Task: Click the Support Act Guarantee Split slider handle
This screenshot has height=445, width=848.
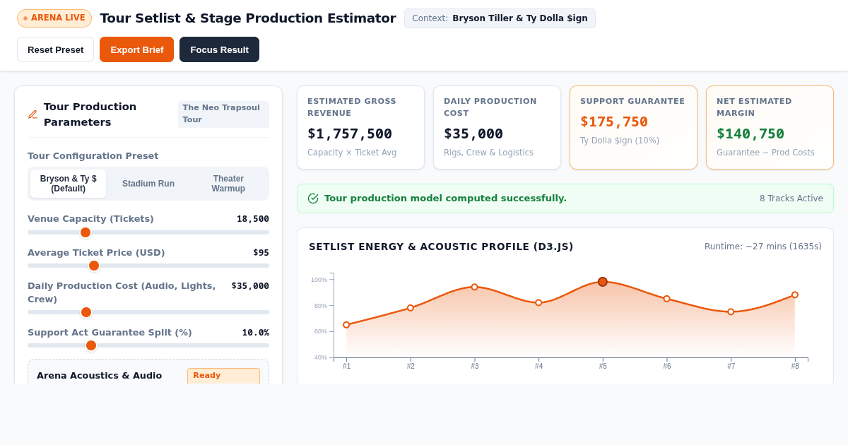Action: 91,345
